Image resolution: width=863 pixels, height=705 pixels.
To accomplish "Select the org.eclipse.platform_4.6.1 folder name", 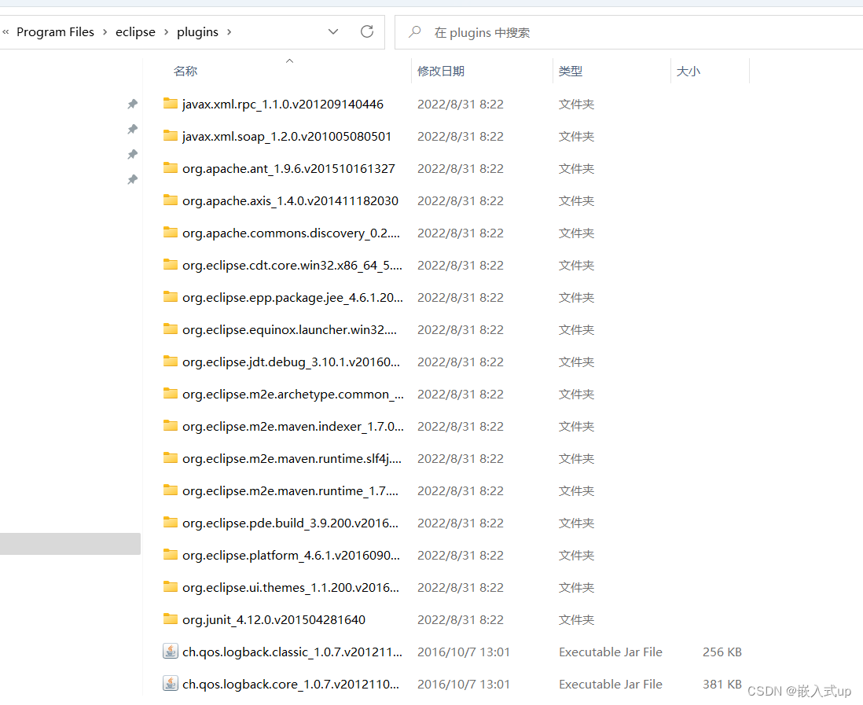I will coord(291,556).
